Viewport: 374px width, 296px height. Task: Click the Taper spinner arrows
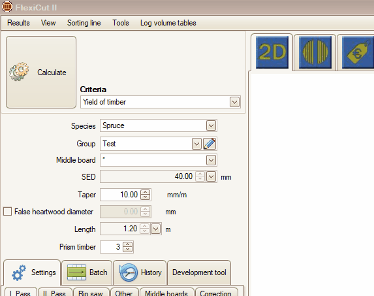[146, 195]
